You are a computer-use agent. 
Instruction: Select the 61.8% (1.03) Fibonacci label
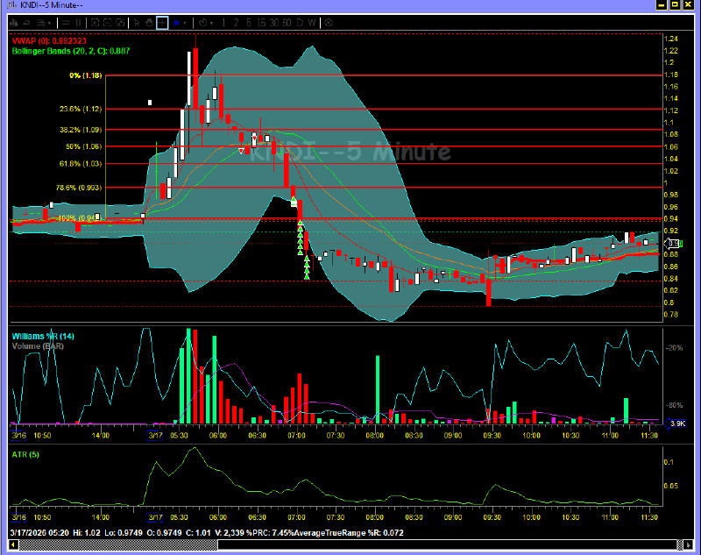81,164
